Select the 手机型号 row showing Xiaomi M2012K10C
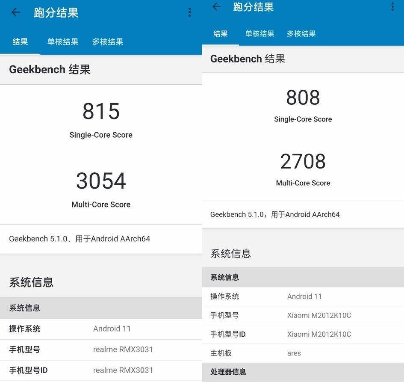Viewport: 404px width, 382px height. 303,315
